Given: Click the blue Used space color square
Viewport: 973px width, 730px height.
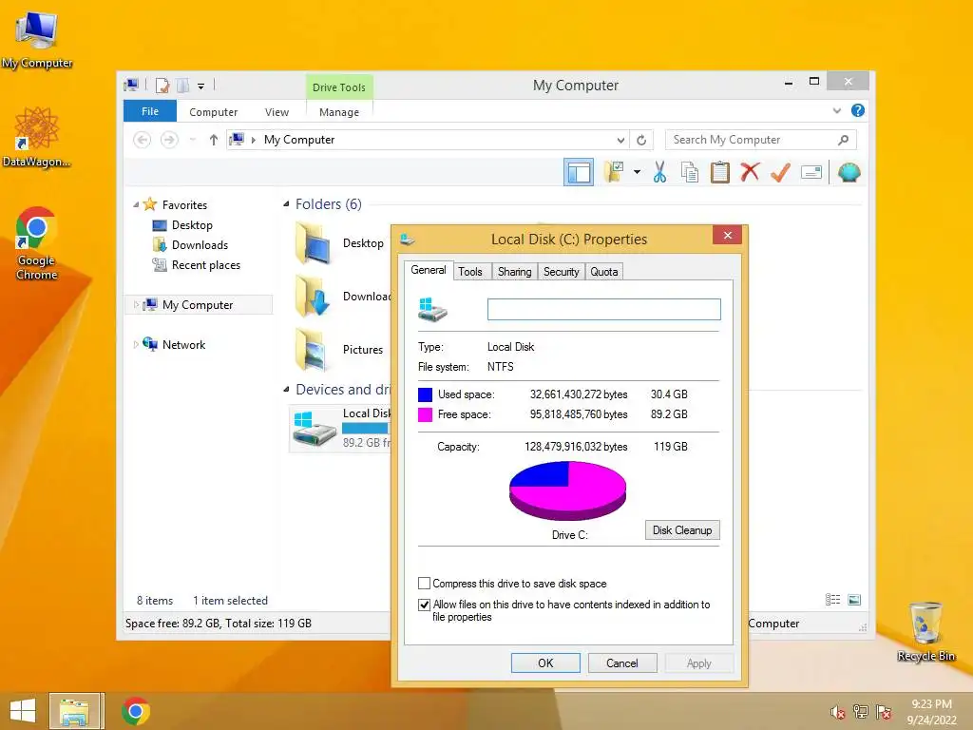Looking at the screenshot, I should coord(425,394).
